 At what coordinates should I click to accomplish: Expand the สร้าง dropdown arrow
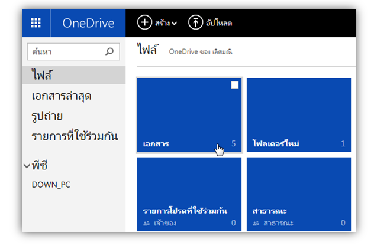[x=175, y=24]
